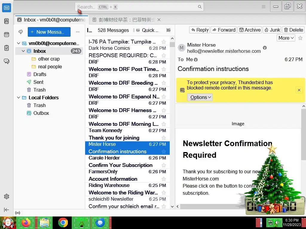Image resolution: width=306 pixels, height=229 pixels.
Task: Click Mister Horse sender avatar
Action: pyautogui.click(x=181, y=48)
